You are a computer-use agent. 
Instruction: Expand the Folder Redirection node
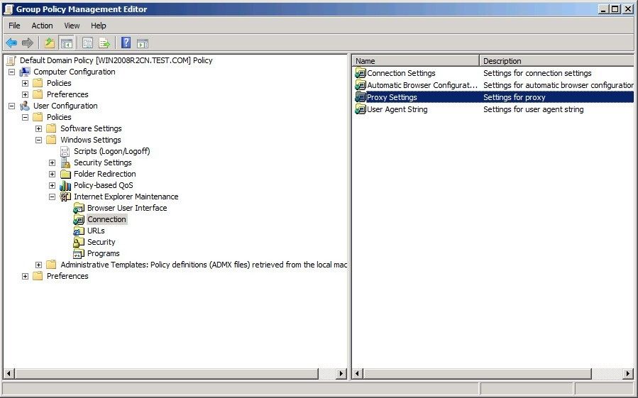[52, 175]
